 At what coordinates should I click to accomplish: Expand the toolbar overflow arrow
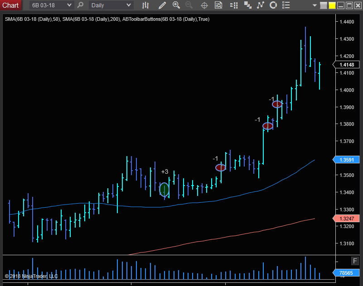coord(315,5)
